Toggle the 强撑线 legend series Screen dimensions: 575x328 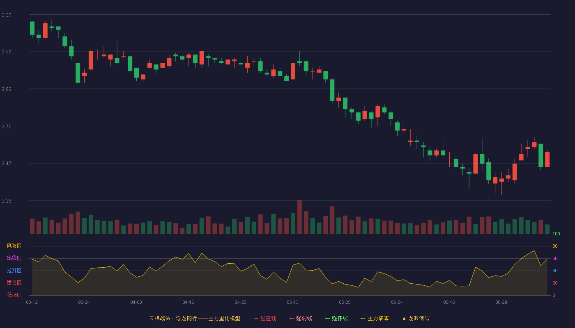[336, 318]
